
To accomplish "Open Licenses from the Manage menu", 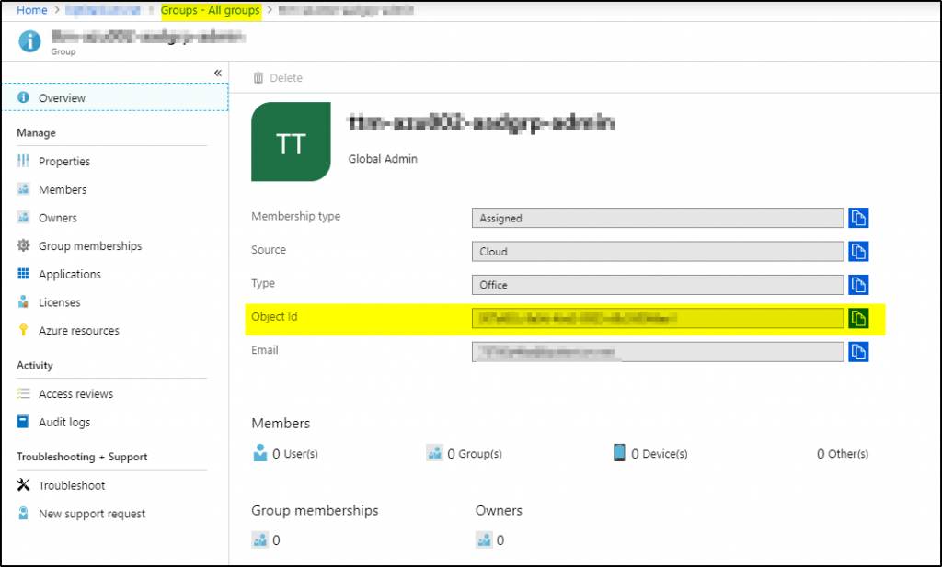I will [60, 302].
